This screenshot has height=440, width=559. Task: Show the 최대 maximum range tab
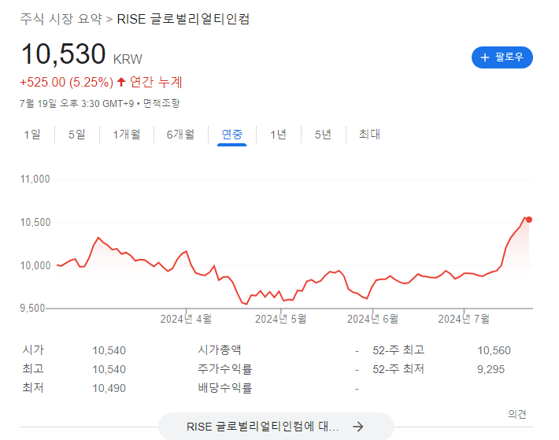tap(369, 135)
